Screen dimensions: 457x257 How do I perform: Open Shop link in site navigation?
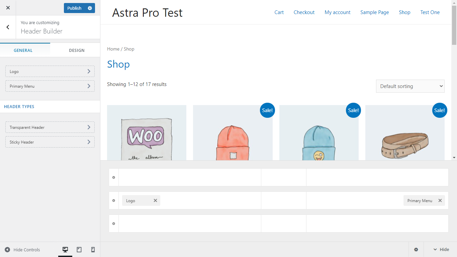click(404, 12)
